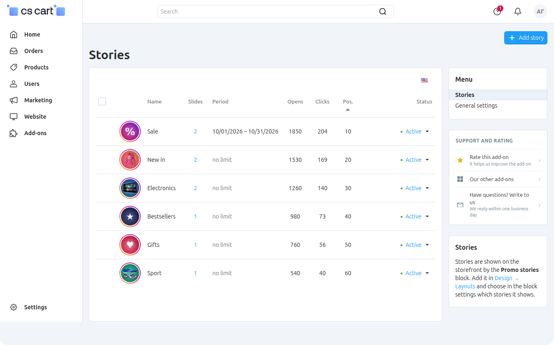554x345 pixels.
Task: Click the Add story button
Action: 526,38
